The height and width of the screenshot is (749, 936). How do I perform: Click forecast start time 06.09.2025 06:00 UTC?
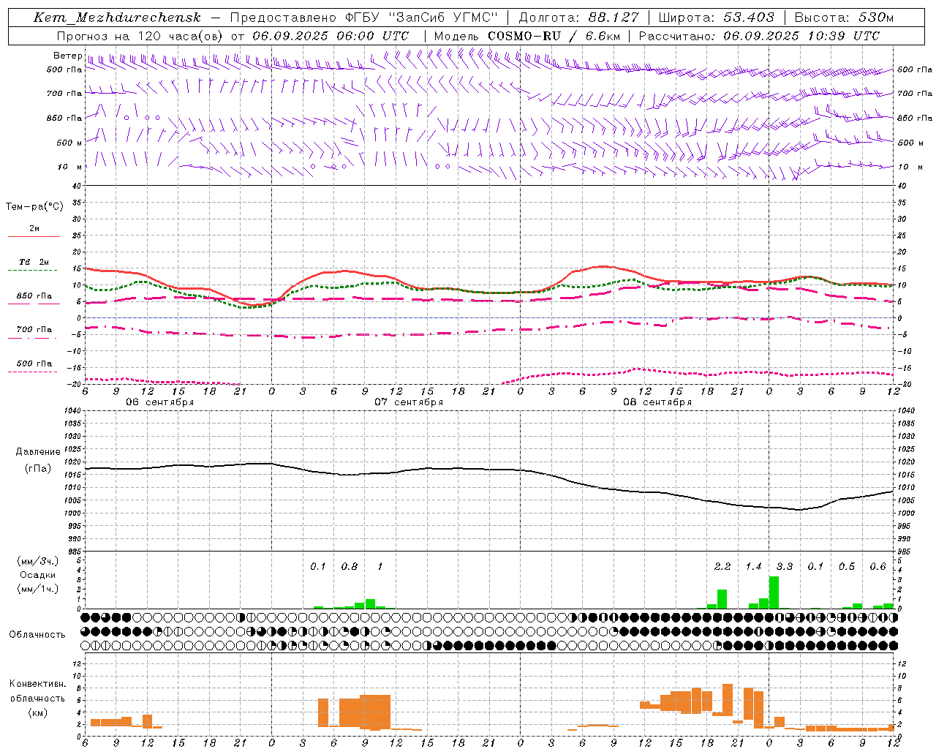(331, 36)
